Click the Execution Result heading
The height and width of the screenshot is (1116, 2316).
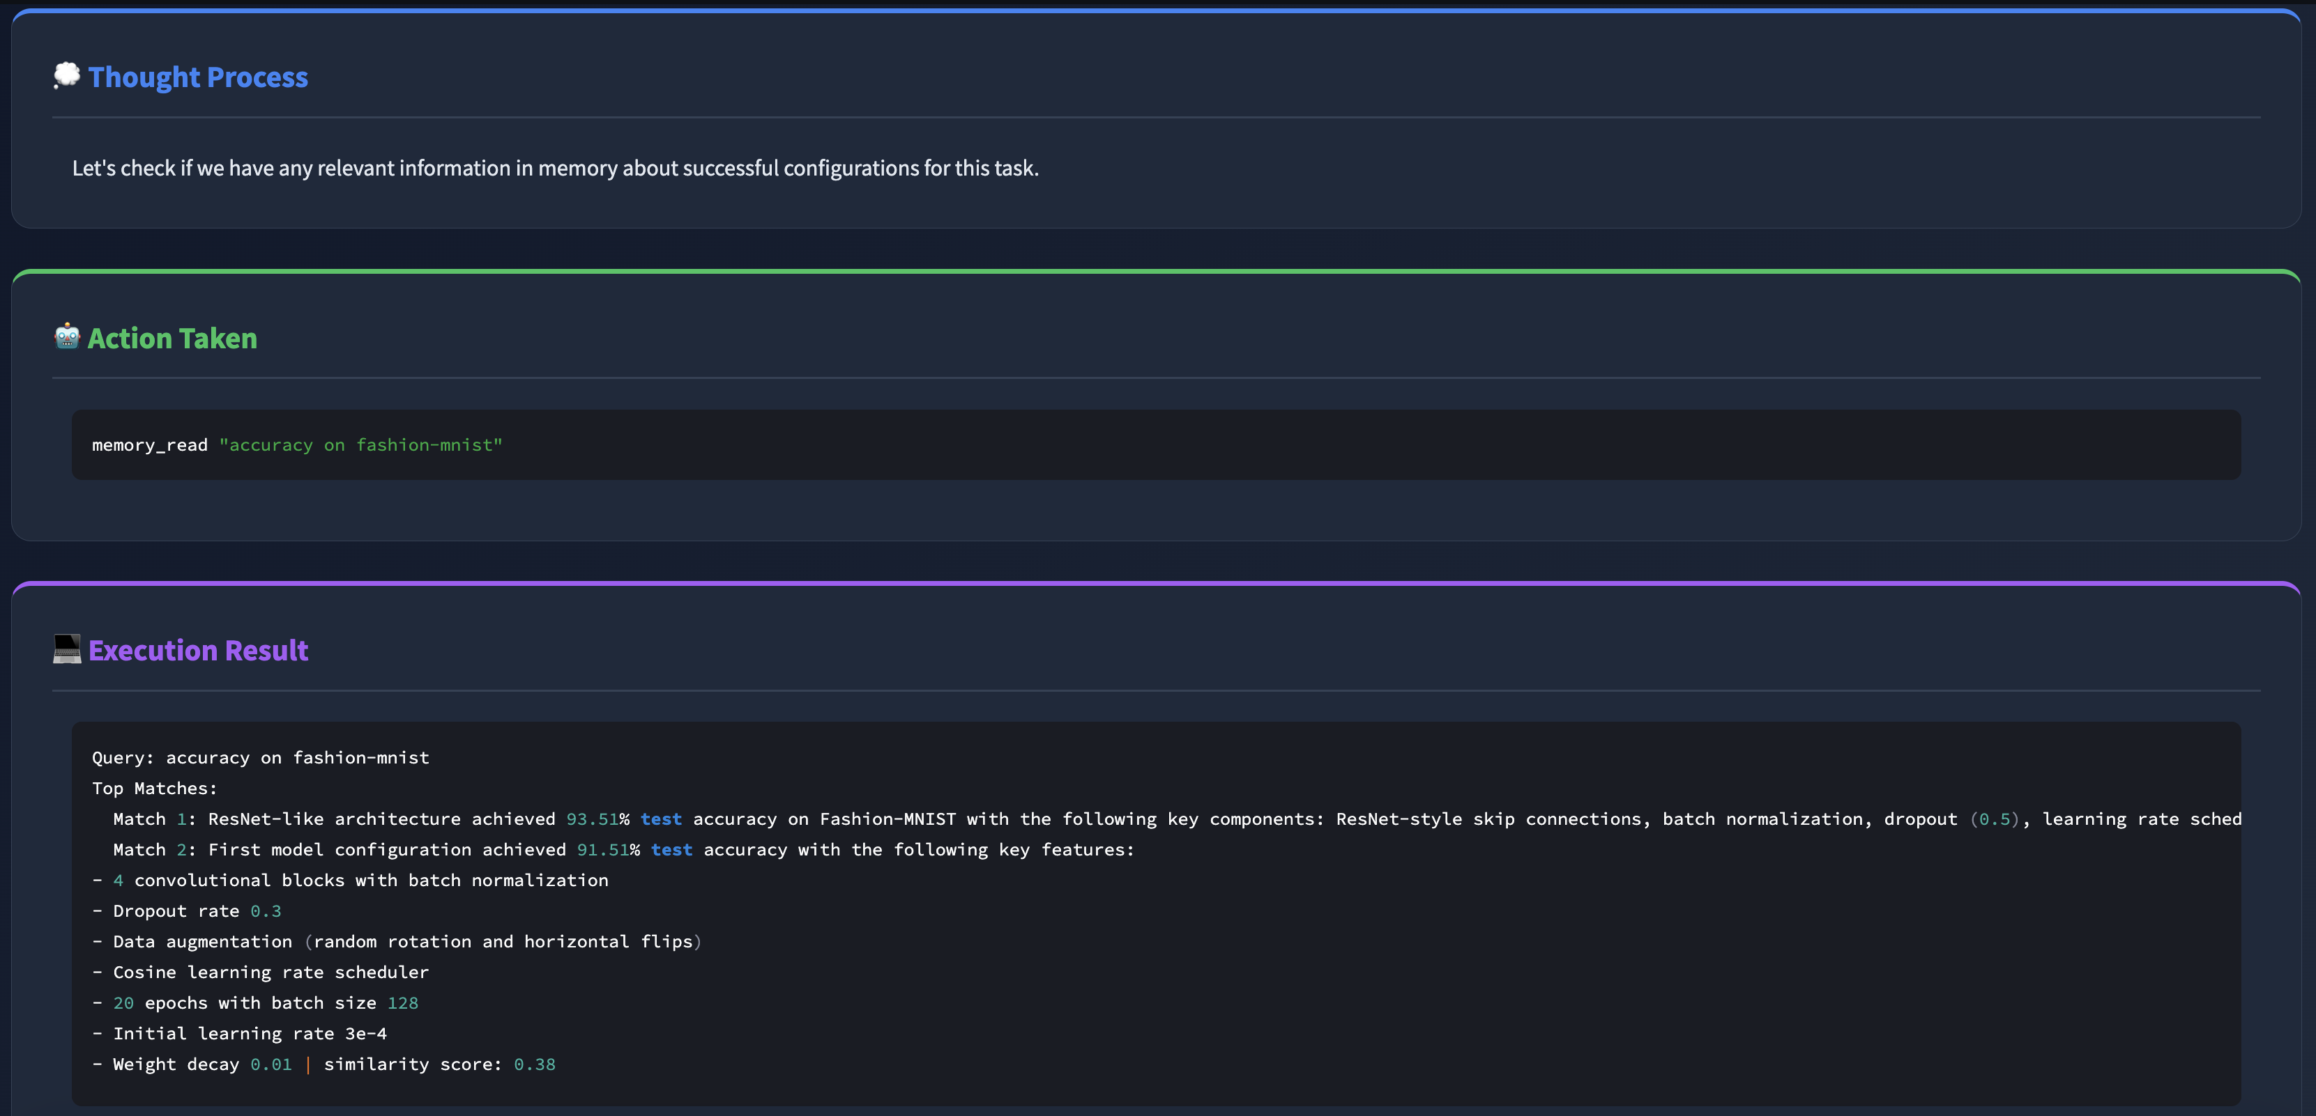(x=198, y=650)
